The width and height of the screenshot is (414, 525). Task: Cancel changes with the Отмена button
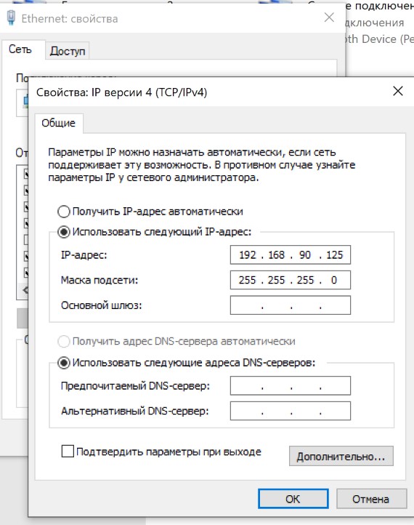tap(371, 499)
